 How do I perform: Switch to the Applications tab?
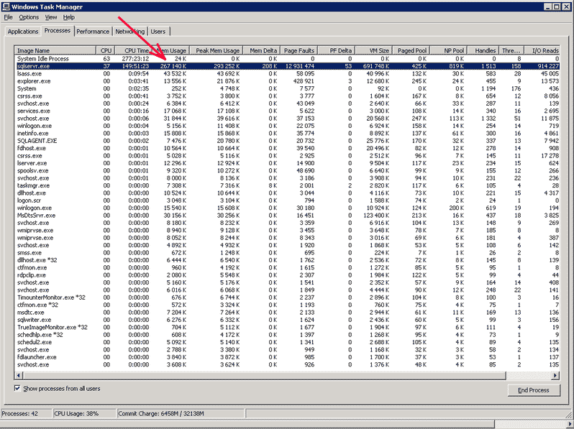coord(23,32)
